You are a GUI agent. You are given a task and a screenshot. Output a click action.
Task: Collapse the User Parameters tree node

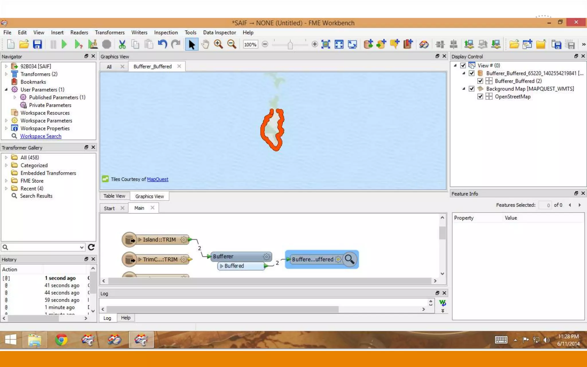coord(6,89)
